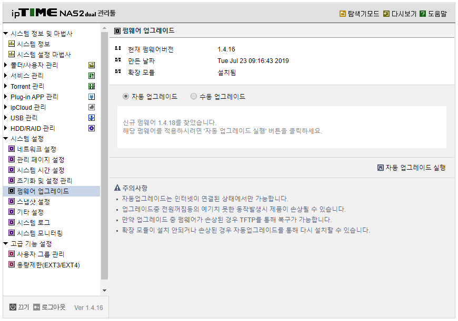
Task: Expand the Plug-in APP 관리 tree arrow
Action: coord(5,97)
